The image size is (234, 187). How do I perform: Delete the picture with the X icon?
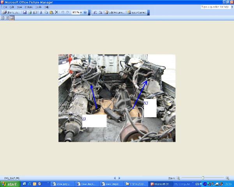57,12
